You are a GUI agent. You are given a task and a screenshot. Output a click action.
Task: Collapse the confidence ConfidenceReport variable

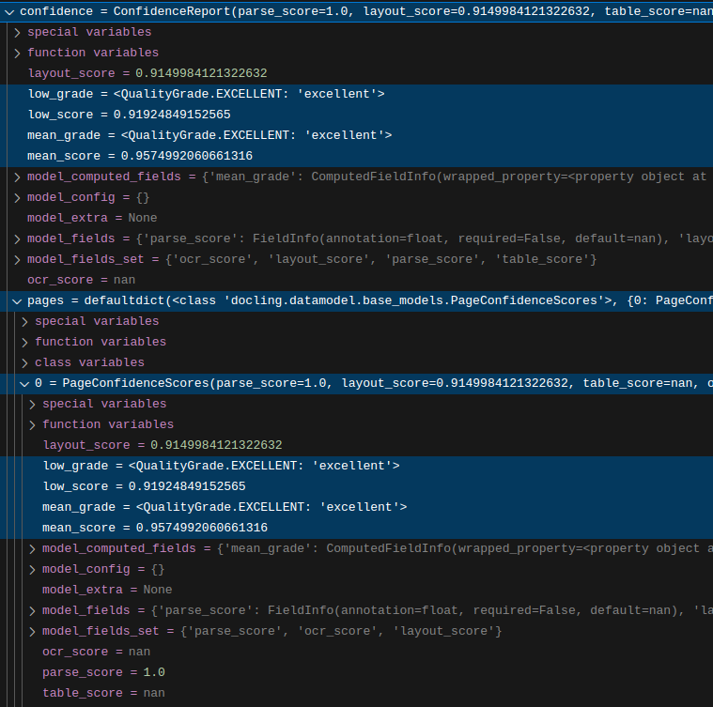pyautogui.click(x=9, y=11)
